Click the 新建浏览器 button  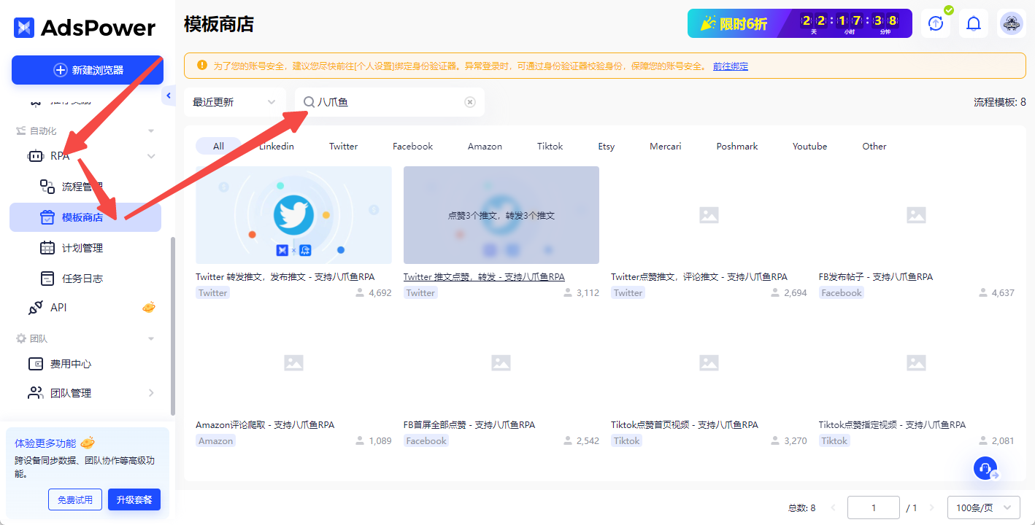click(x=88, y=70)
